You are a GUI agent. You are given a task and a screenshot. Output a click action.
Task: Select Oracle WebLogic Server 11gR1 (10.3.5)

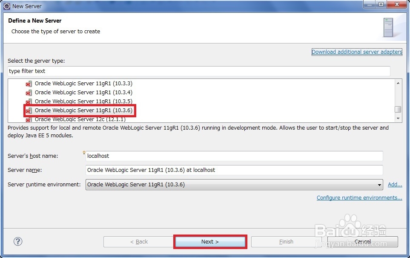click(x=83, y=101)
